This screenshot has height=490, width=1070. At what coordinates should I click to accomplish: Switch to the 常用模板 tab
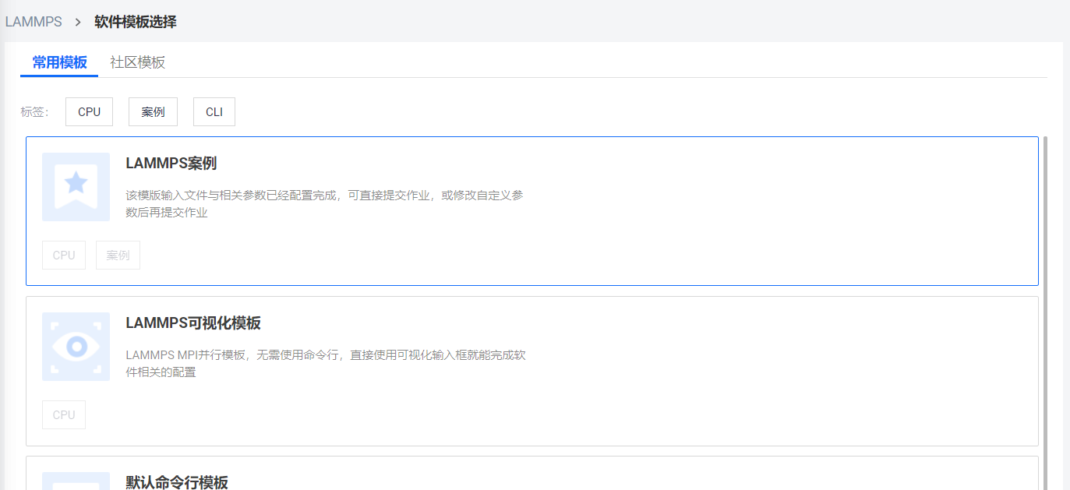click(x=59, y=62)
